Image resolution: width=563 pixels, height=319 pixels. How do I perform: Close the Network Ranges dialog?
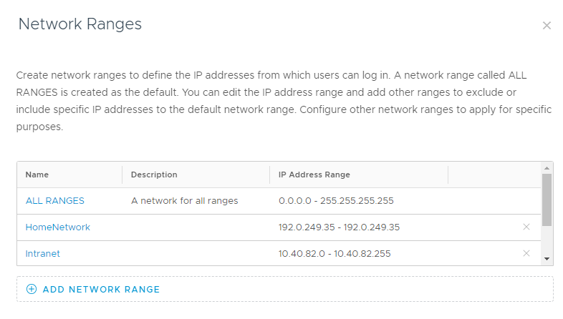point(547,26)
